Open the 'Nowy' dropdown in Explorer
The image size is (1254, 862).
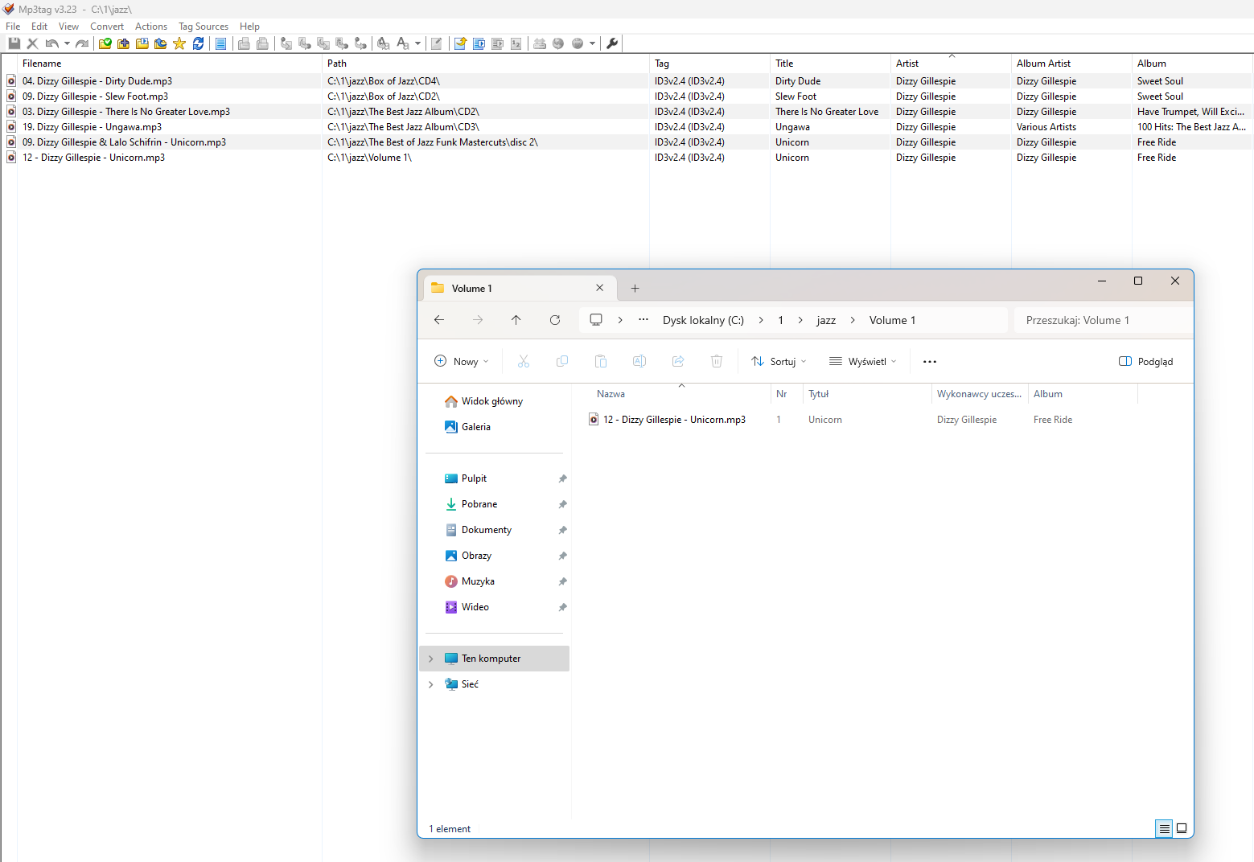pos(462,362)
